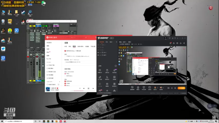This screenshot has height=123, width=219.
Task: Open 下载设置 settings tab
Action: [x=93, y=46]
